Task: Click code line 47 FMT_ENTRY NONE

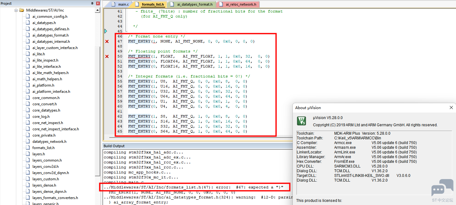Action: (191, 41)
